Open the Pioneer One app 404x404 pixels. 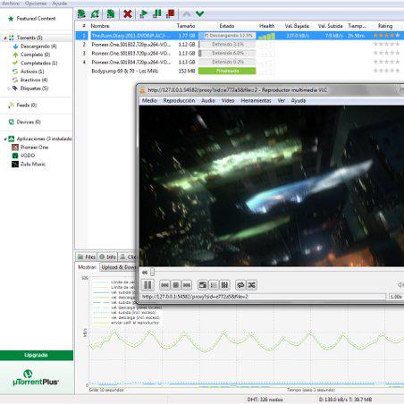[x=34, y=147]
